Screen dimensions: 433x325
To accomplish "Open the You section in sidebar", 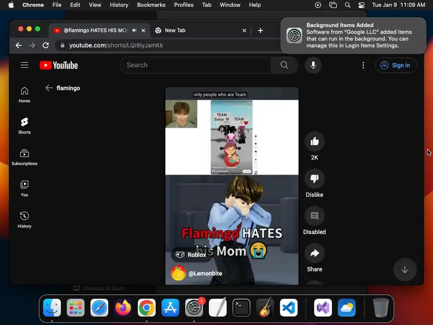I will [24, 188].
